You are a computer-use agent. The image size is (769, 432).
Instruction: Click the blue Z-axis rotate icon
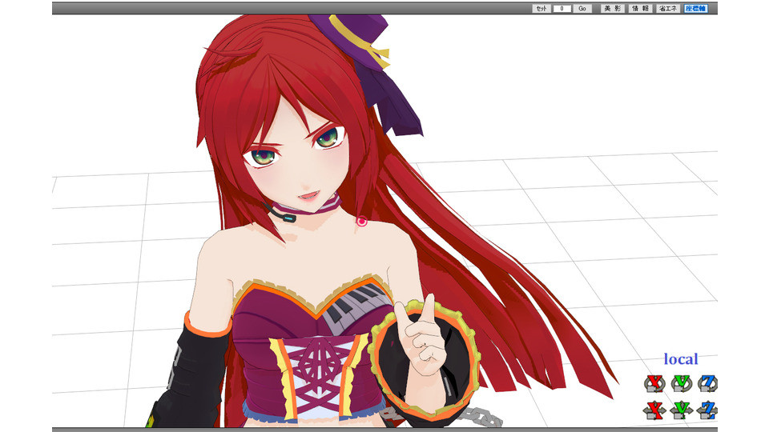click(707, 384)
